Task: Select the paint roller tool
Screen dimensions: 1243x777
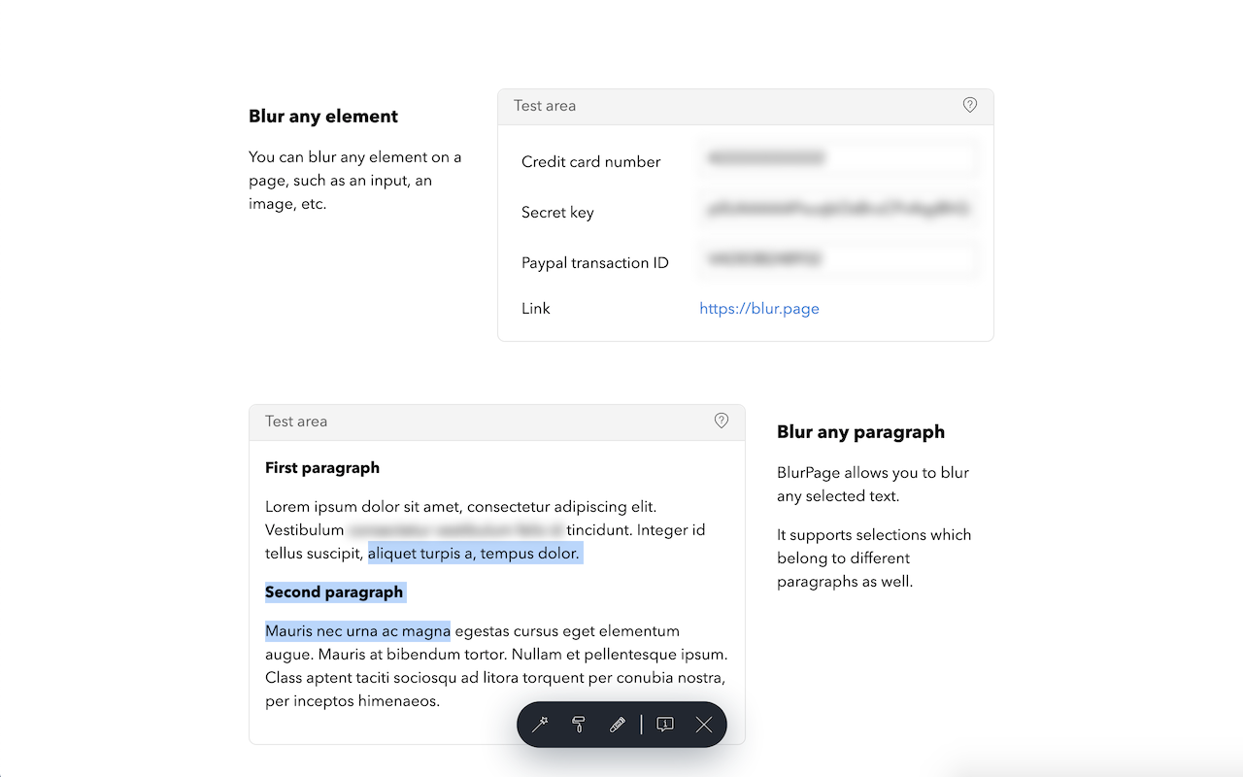Action: pos(579,725)
